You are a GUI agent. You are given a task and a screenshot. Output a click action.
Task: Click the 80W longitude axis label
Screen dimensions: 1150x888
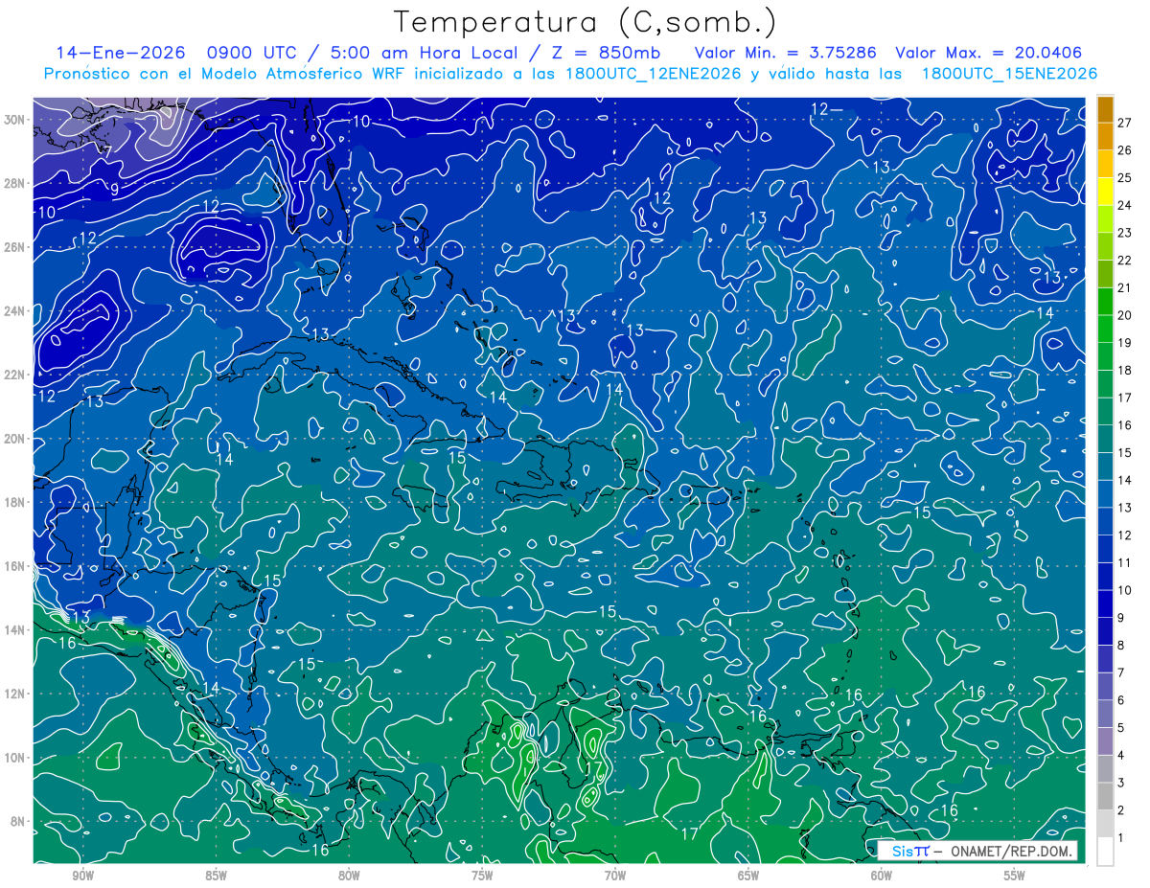tap(349, 876)
